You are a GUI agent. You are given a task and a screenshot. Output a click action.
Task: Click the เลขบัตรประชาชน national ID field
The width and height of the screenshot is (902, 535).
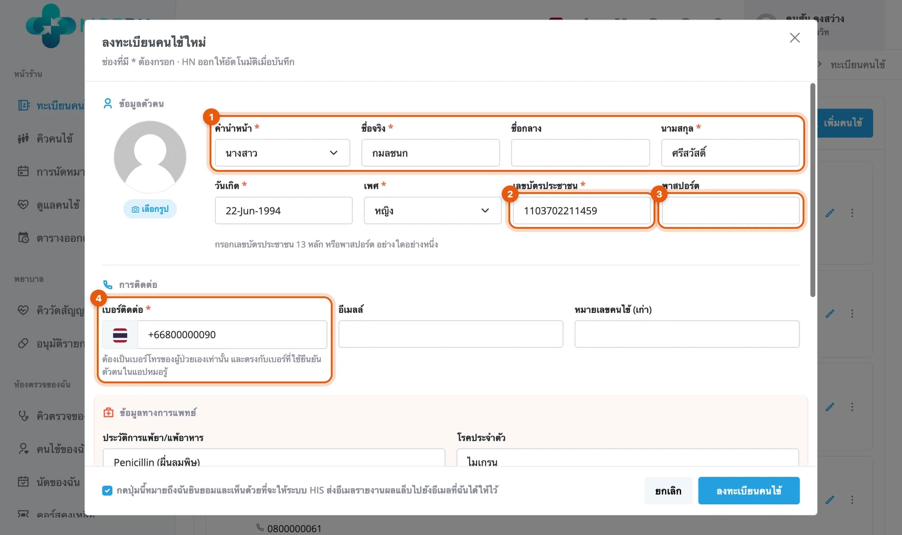[582, 210]
